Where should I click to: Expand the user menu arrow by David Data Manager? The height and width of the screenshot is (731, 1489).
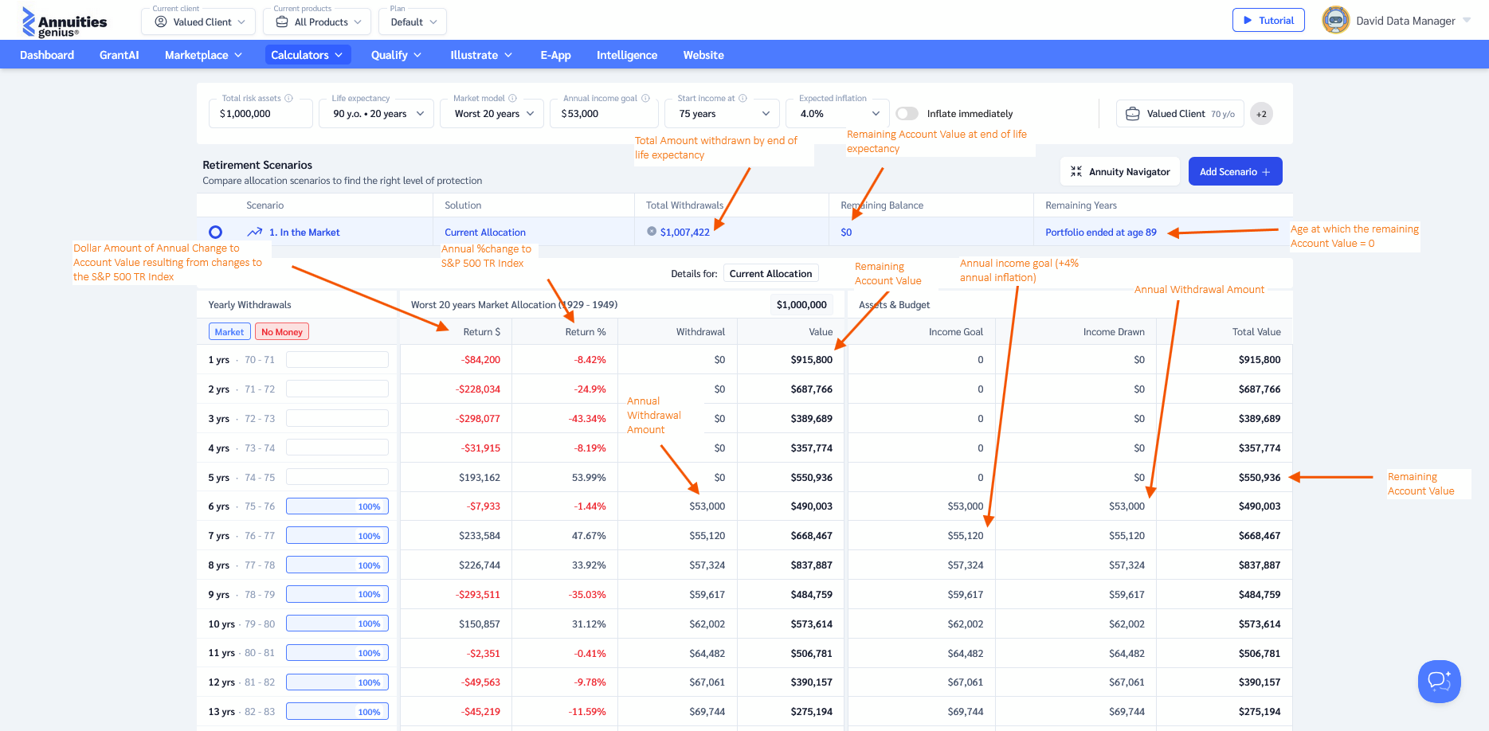(x=1467, y=21)
